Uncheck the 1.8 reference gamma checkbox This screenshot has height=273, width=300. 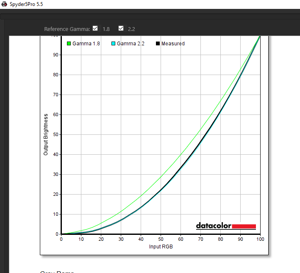pos(95,28)
